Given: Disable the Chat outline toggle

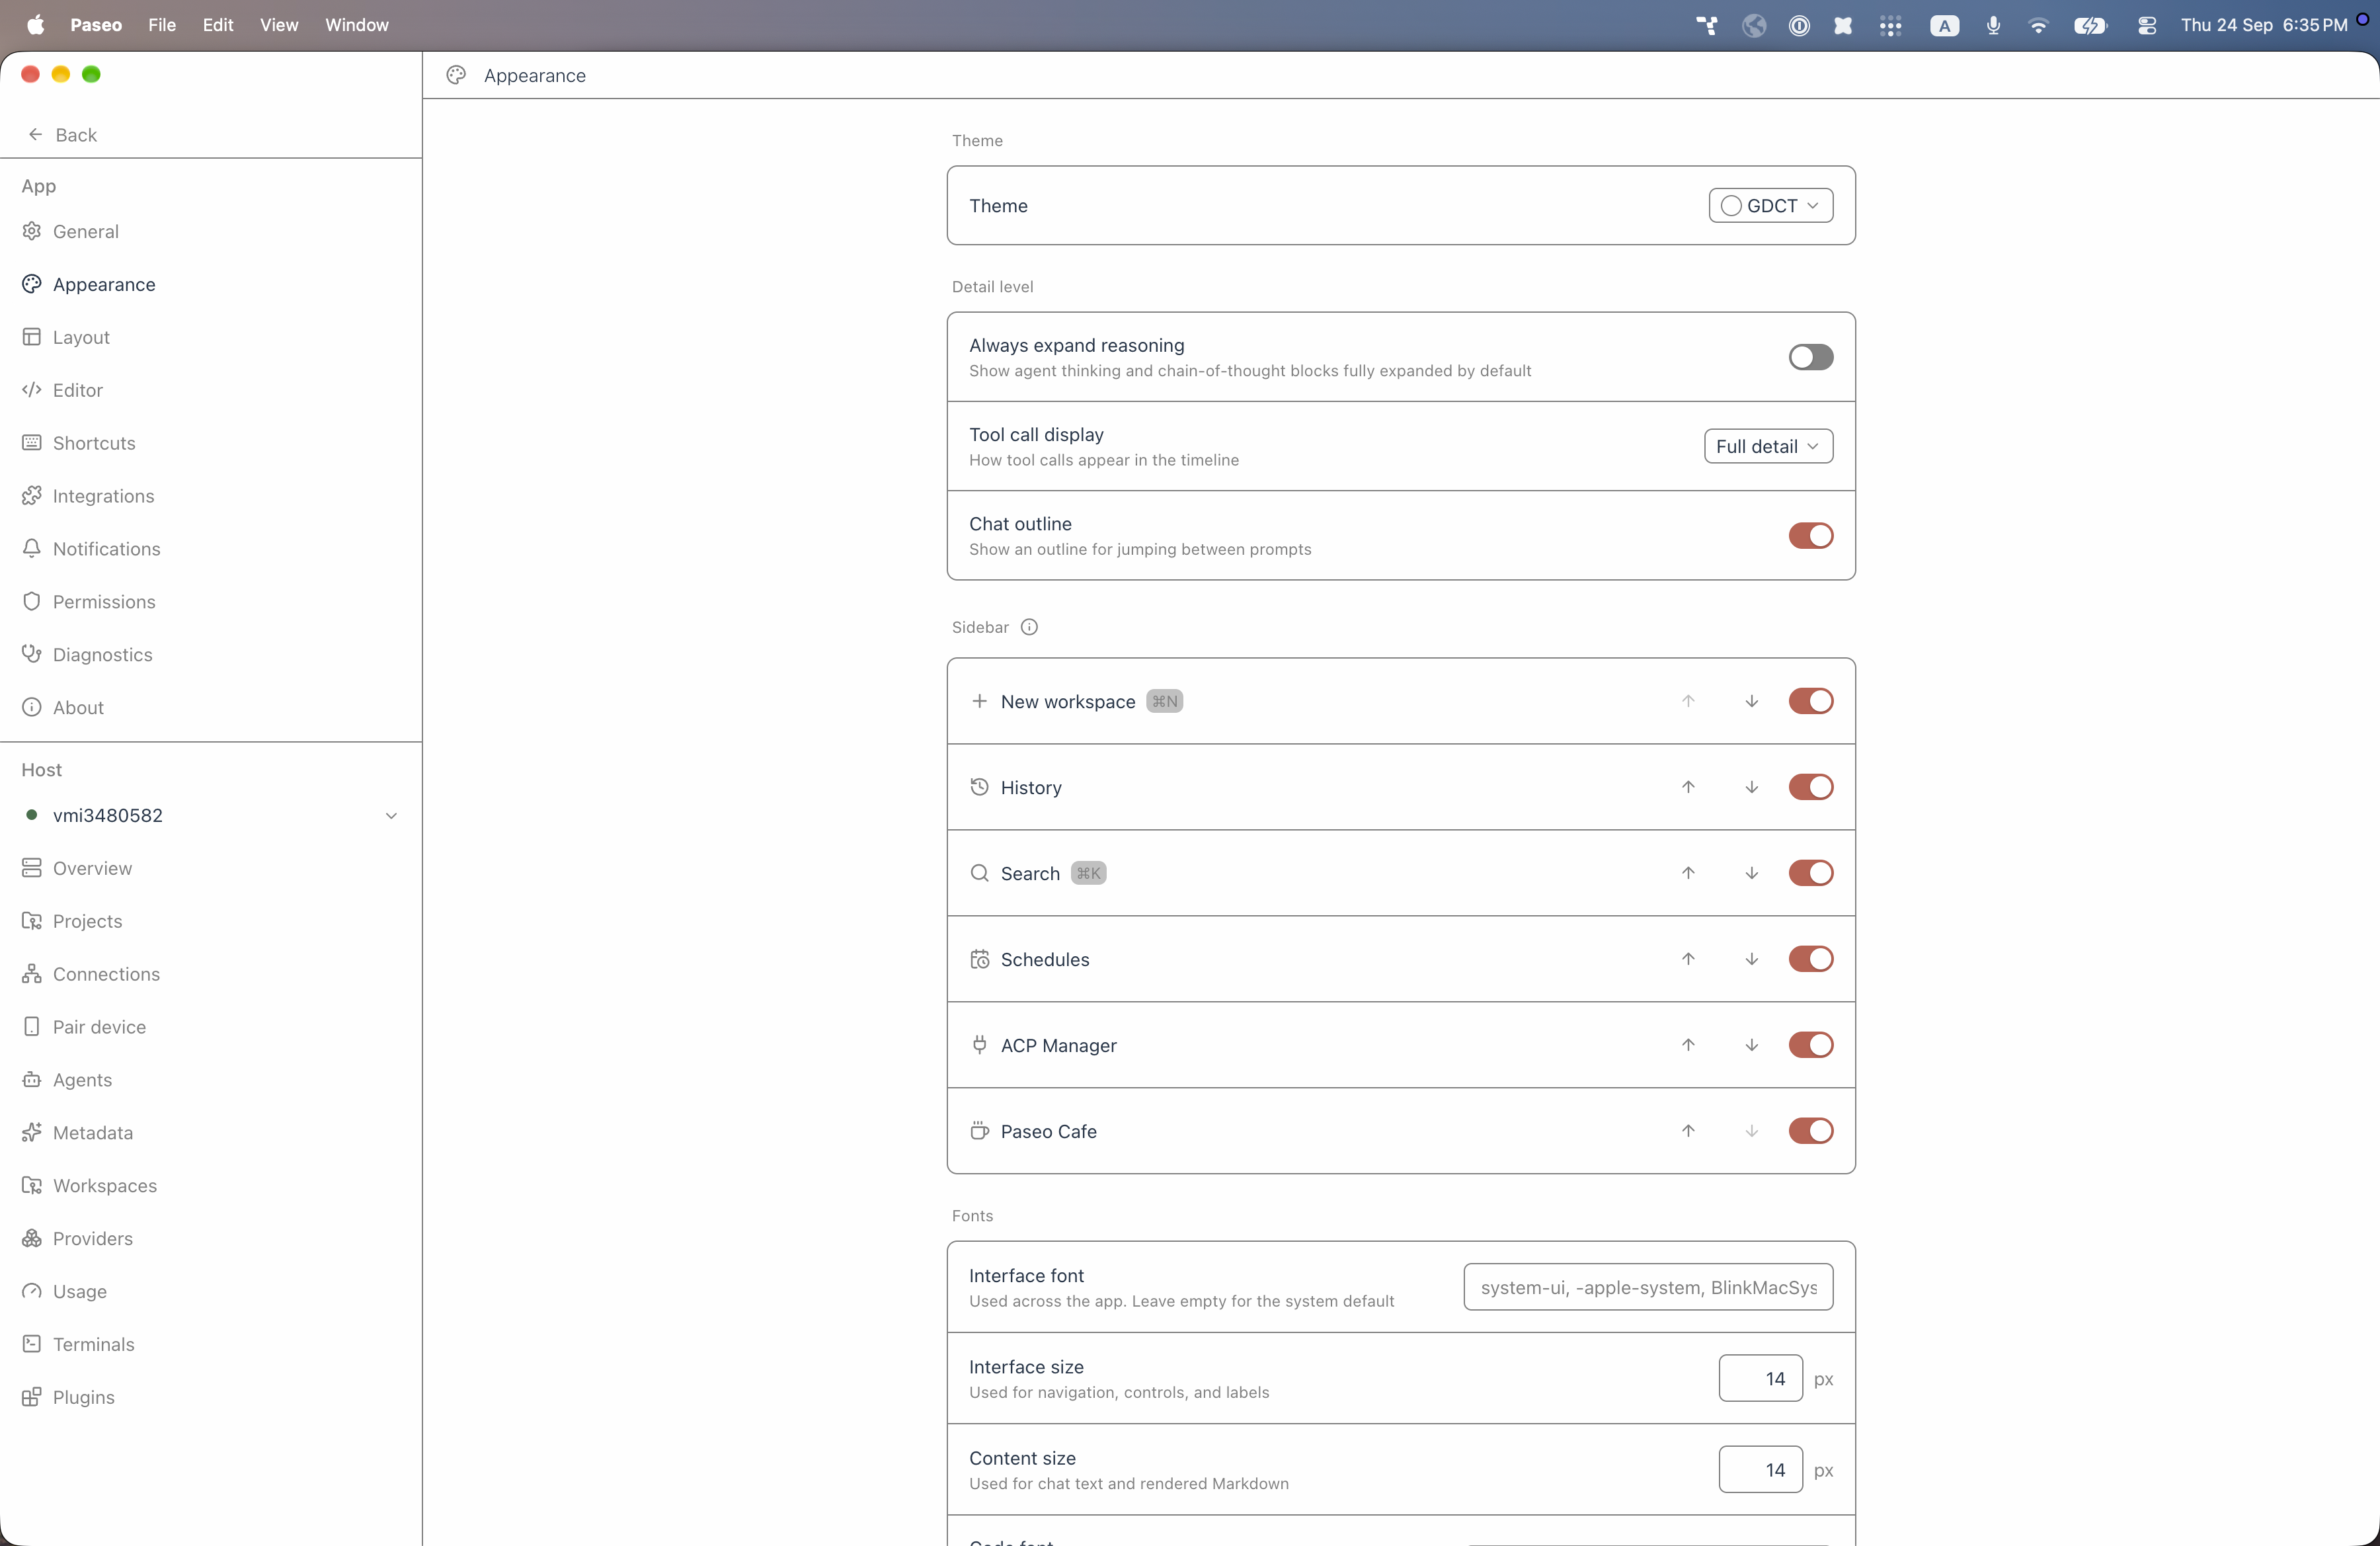Looking at the screenshot, I should [x=1811, y=536].
